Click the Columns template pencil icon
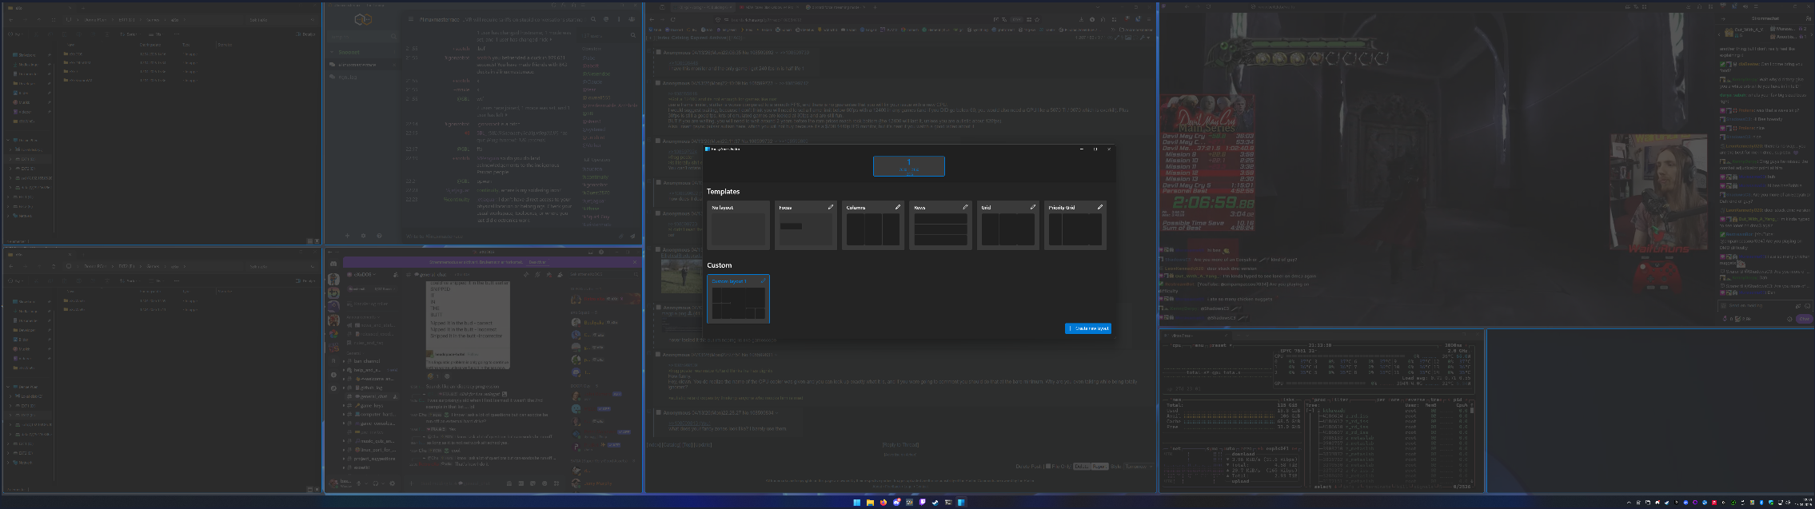 point(897,207)
